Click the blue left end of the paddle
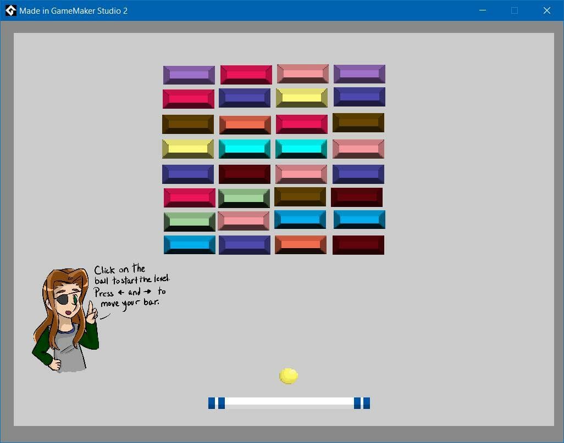This screenshot has width=564, height=443. 217,403
